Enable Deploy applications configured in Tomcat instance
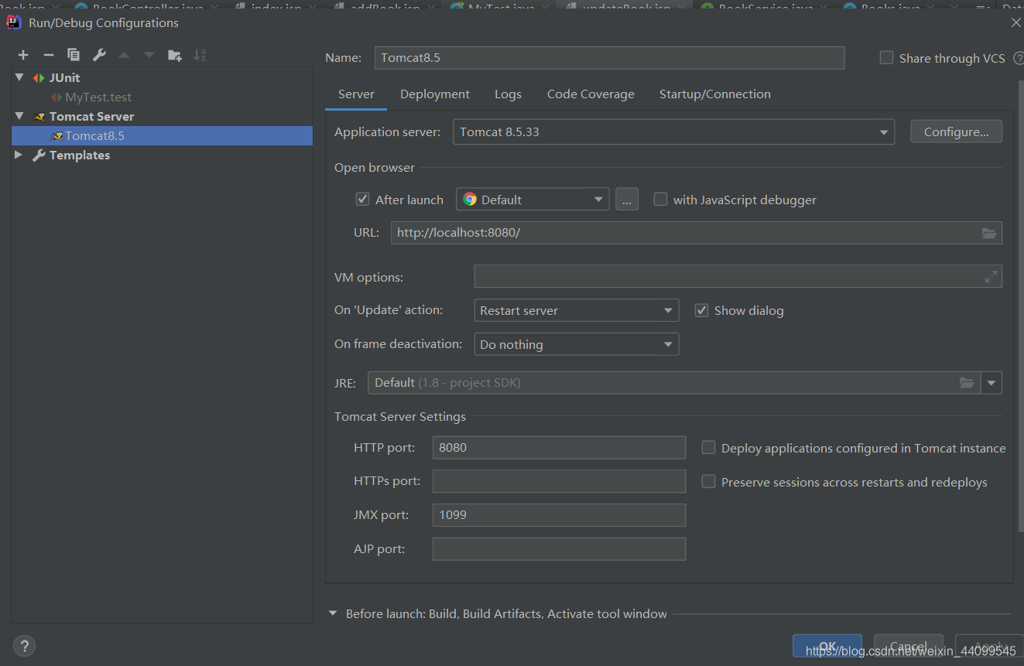The image size is (1024, 666). pyautogui.click(x=708, y=447)
